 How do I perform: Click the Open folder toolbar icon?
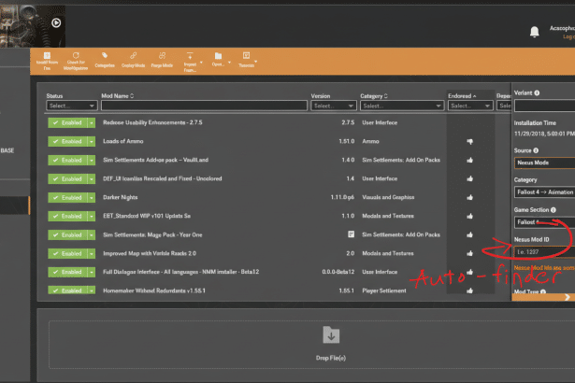[218, 56]
